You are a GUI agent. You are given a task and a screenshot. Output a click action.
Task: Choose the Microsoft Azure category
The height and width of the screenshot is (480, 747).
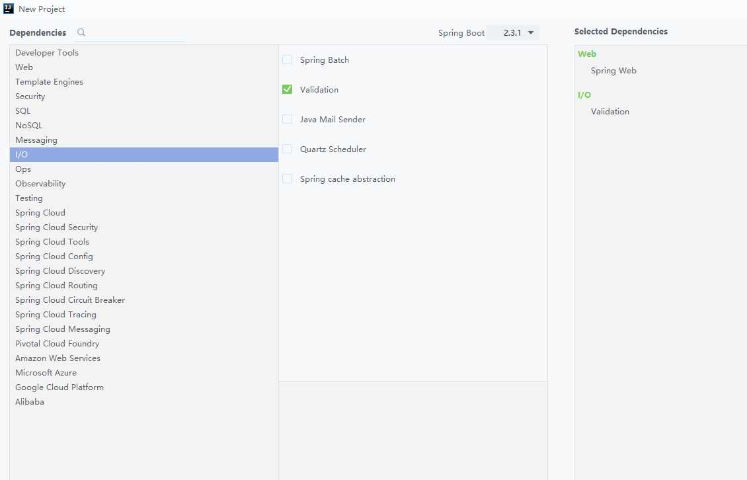pyautogui.click(x=144, y=372)
